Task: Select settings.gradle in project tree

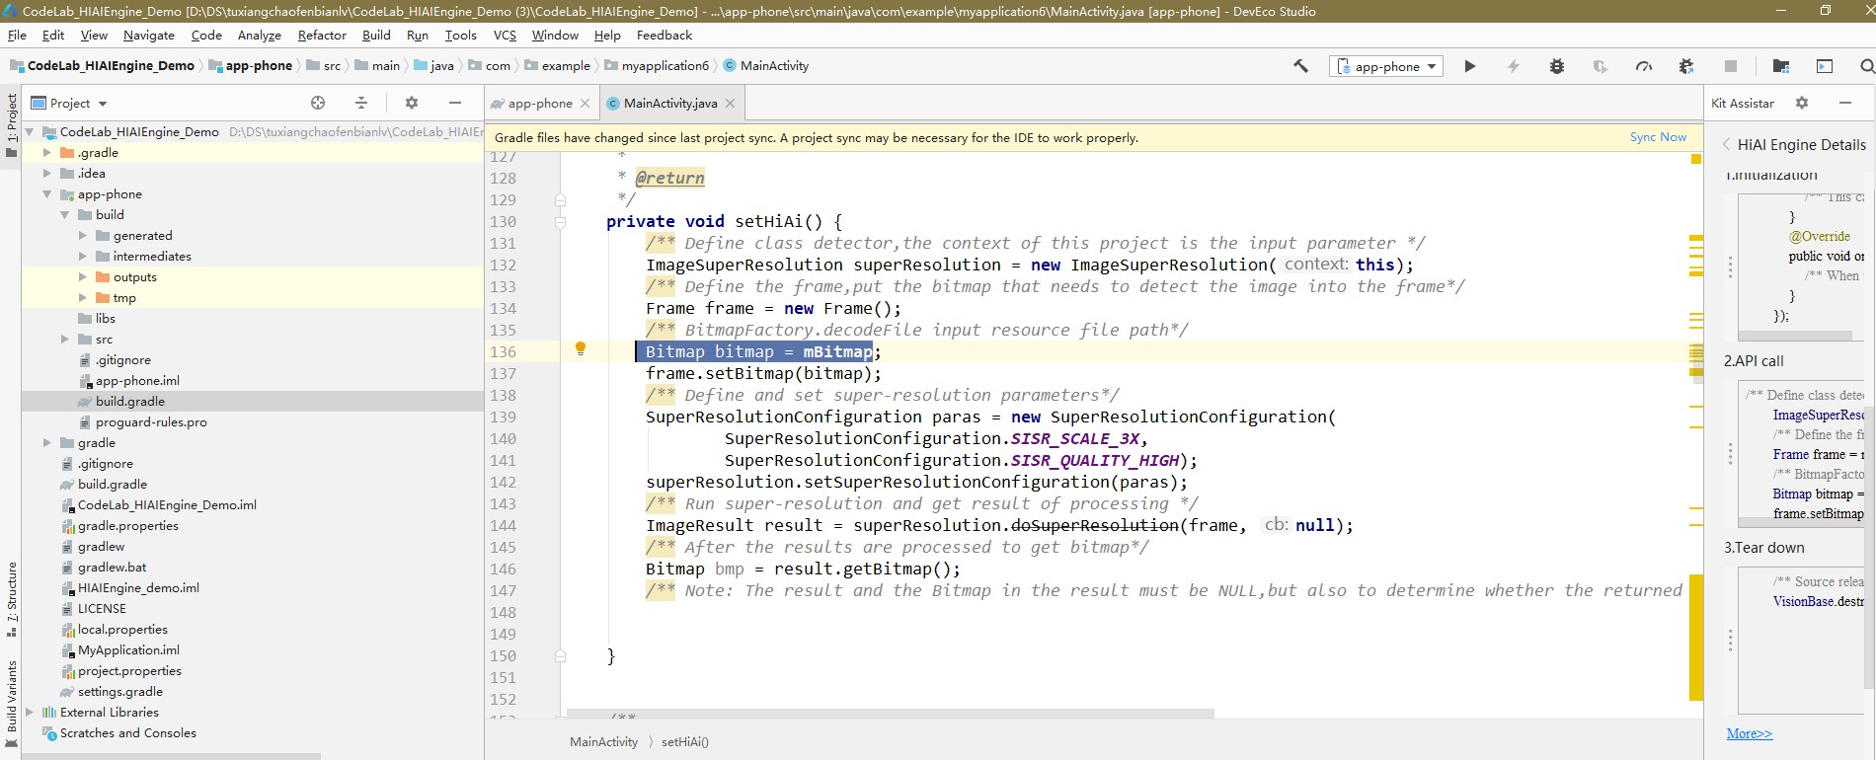Action: 120,691
